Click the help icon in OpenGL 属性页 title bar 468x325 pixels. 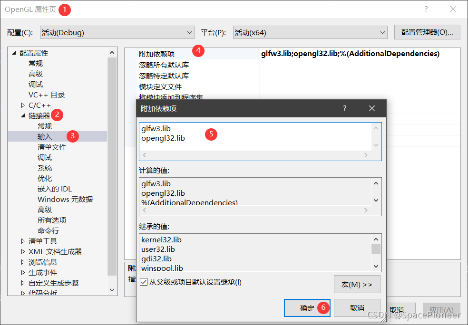pyautogui.click(x=426, y=9)
